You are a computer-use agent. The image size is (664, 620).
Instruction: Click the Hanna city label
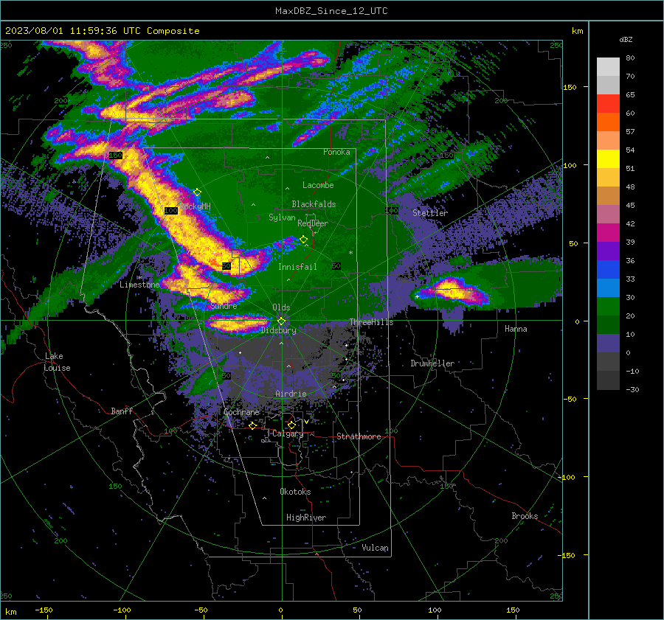point(516,329)
